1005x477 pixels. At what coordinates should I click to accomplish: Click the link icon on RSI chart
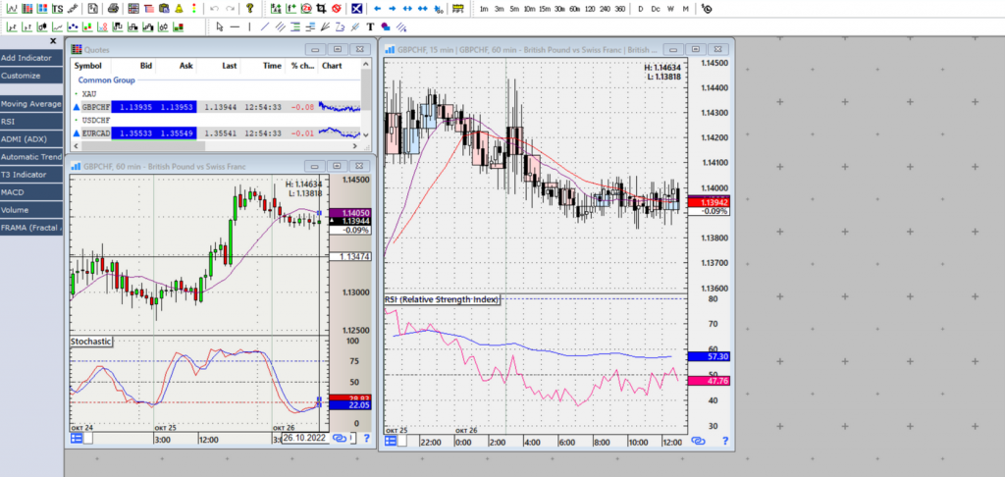pos(699,441)
